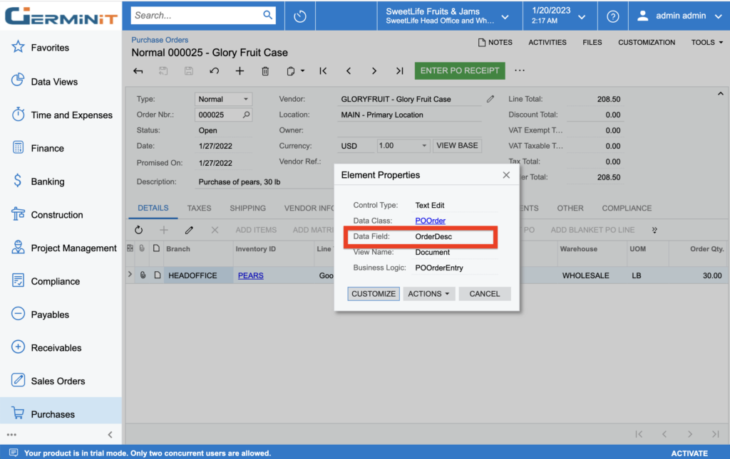
Task: Click the undo icon in form toolbar
Action: coord(214,71)
